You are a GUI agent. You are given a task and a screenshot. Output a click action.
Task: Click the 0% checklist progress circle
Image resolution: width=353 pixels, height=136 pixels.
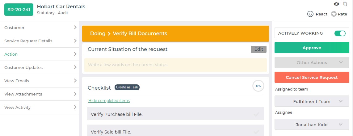point(258,86)
